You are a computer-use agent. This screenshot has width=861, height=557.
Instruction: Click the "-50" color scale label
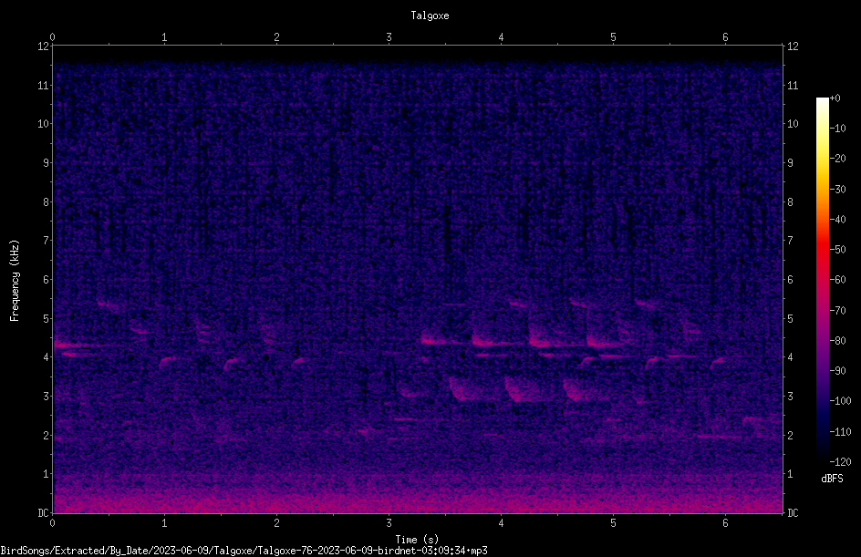(x=838, y=250)
